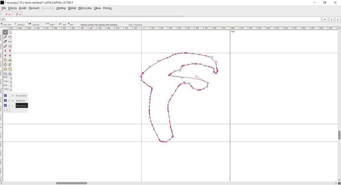Image resolution: width=341 pixels, height=185 pixels.
Task: Open the Plik menu
Action: point(4,8)
